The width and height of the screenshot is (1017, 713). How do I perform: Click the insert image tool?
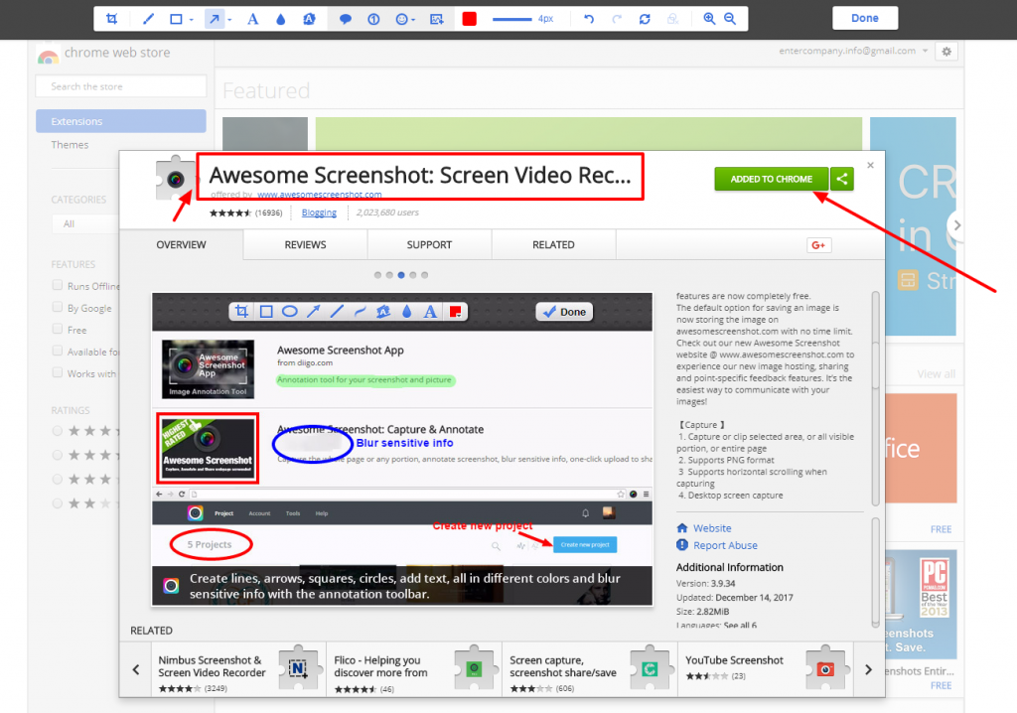(437, 19)
